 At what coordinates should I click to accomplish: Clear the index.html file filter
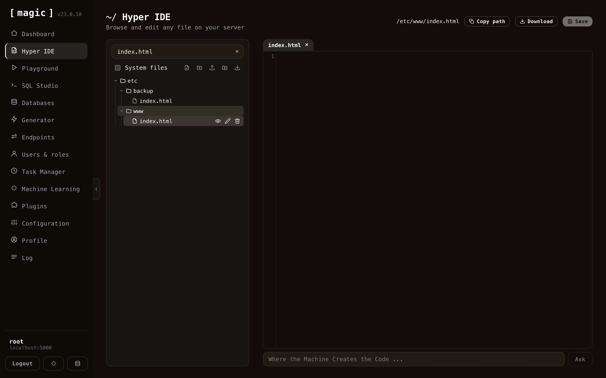pyautogui.click(x=237, y=51)
